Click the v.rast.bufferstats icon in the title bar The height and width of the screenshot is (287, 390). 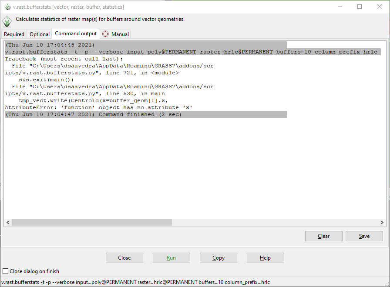tap(7, 7)
